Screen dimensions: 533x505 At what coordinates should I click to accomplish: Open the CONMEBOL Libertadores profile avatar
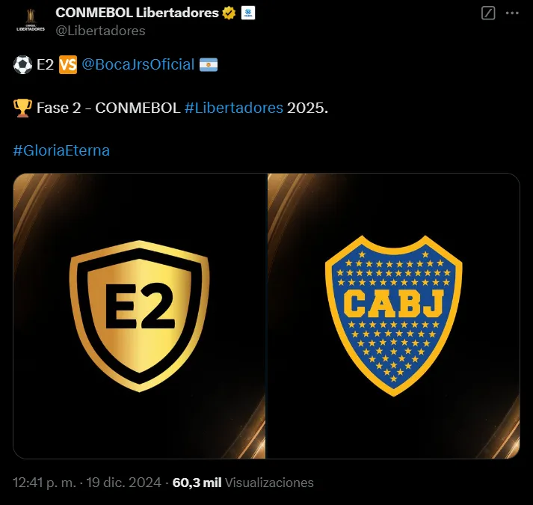(31, 21)
